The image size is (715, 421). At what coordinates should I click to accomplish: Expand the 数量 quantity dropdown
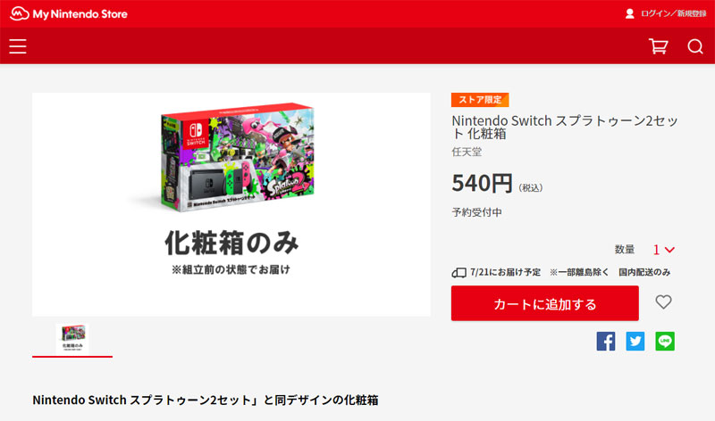click(x=663, y=250)
